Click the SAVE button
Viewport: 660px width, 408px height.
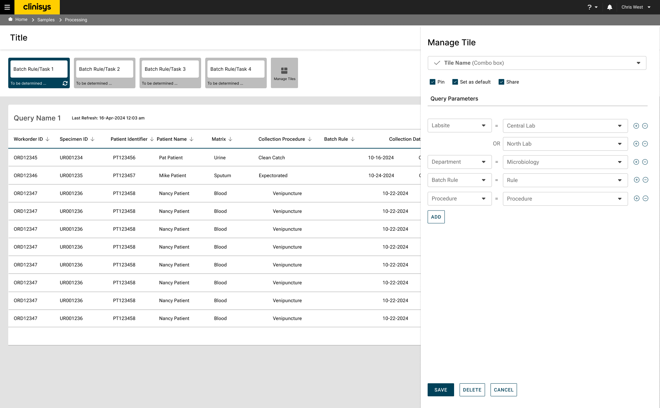pyautogui.click(x=441, y=390)
